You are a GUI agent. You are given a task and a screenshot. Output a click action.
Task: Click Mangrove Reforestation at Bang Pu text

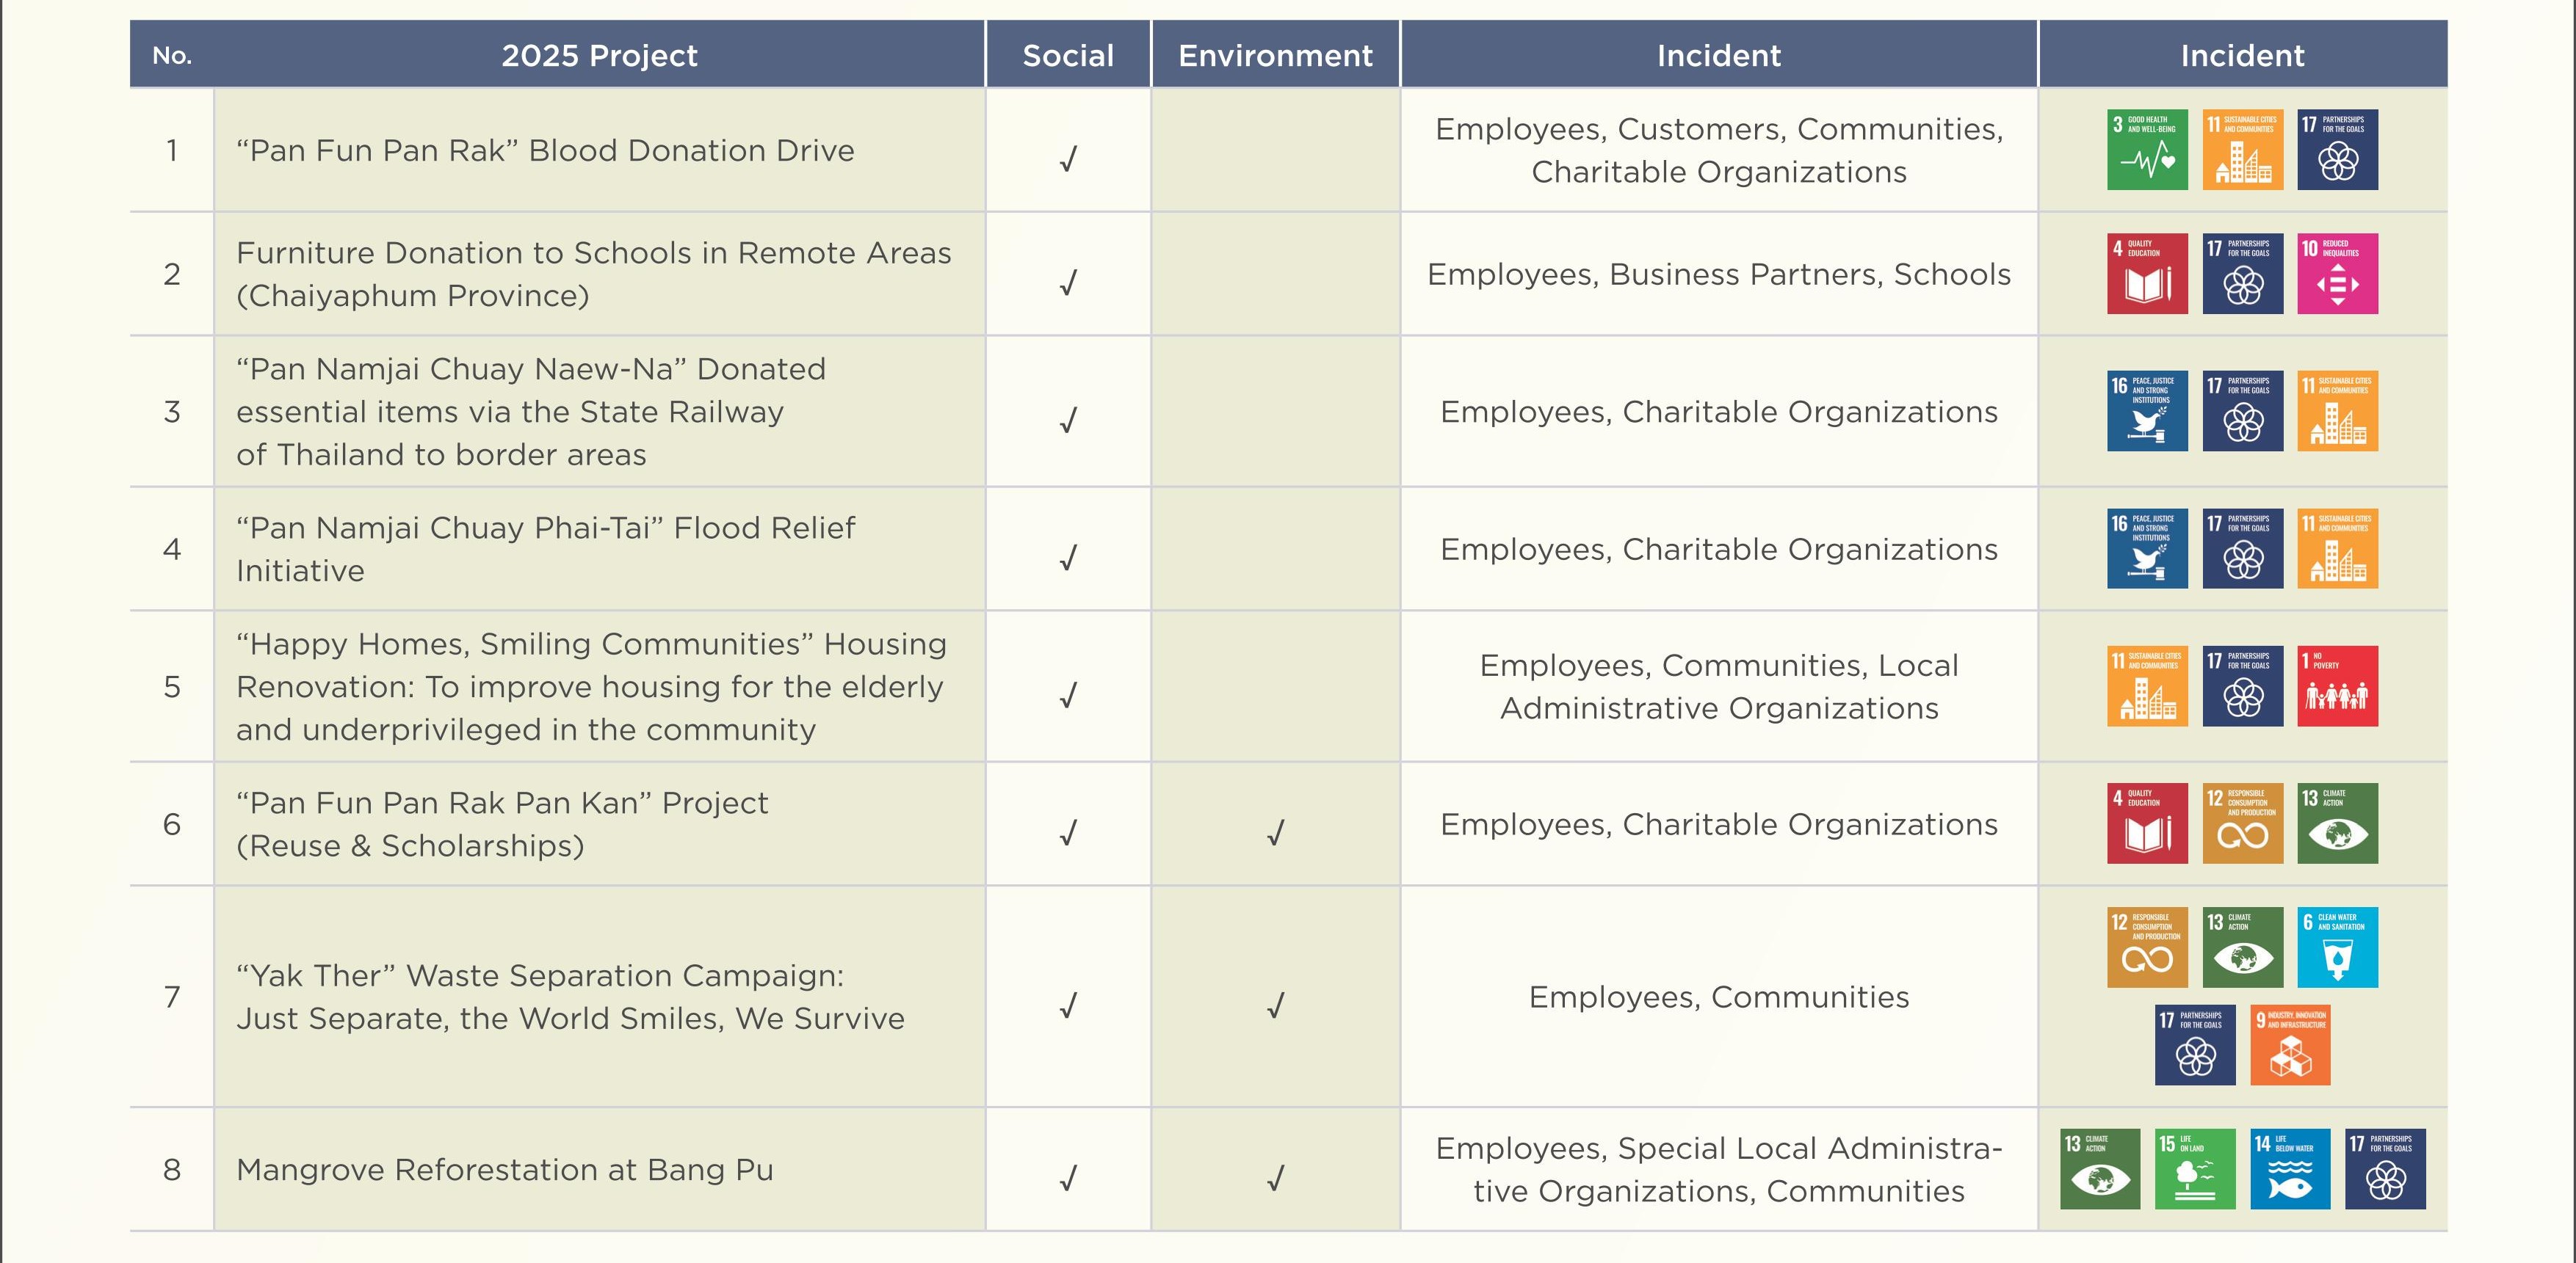[505, 1170]
